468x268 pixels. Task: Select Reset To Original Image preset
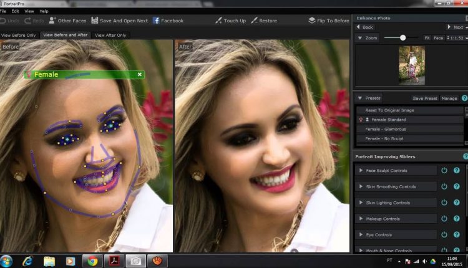(409, 110)
